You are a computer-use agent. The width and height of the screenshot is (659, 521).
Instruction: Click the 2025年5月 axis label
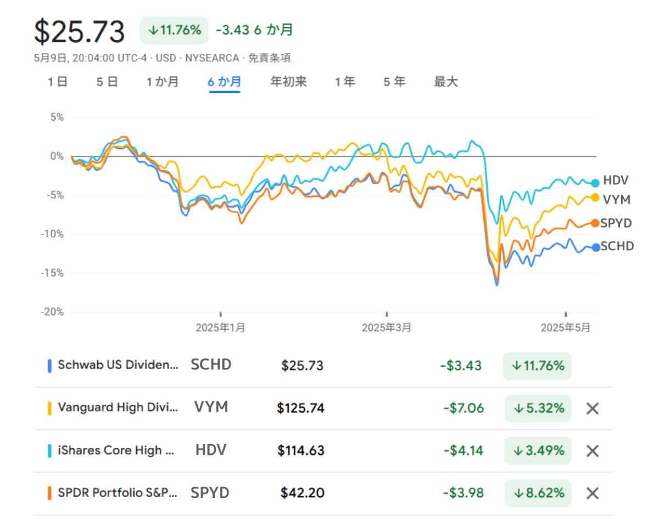(566, 328)
